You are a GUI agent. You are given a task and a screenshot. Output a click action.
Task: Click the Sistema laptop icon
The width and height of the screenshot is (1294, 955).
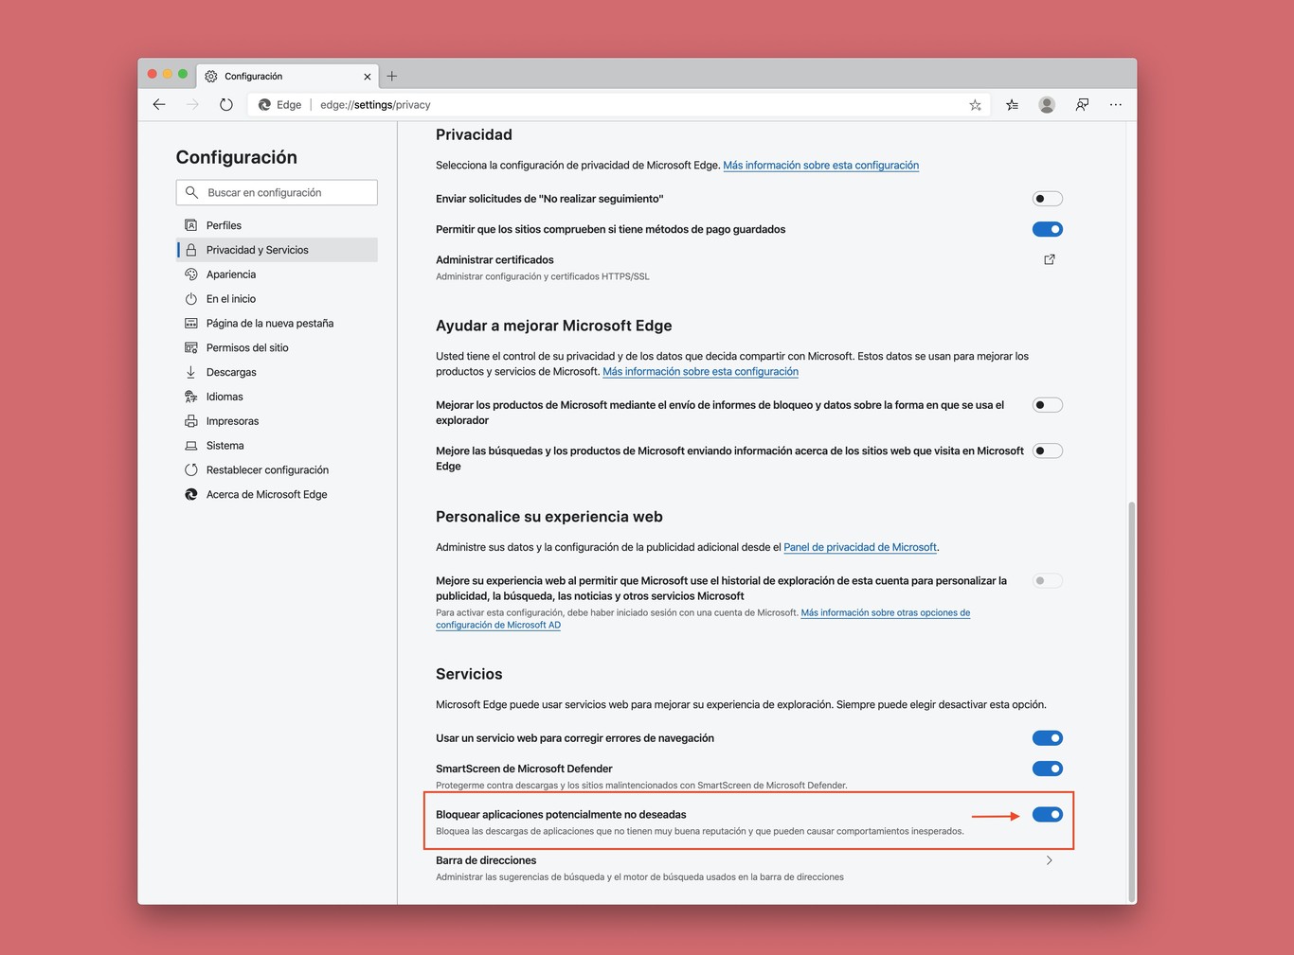tap(191, 446)
